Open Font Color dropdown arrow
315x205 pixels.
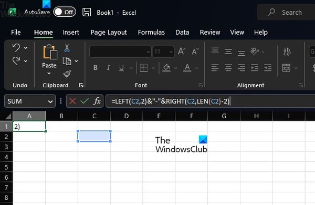[x=197, y=68]
